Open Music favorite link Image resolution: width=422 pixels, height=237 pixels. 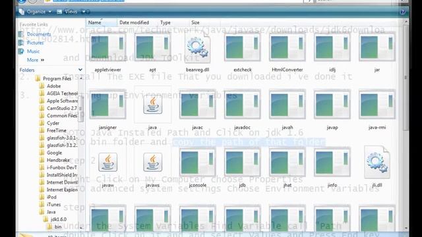[33, 51]
